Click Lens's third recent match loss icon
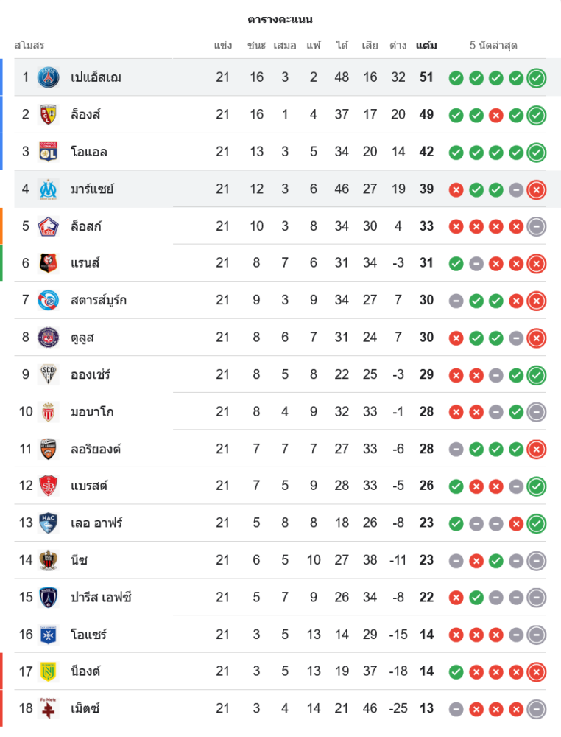 pyautogui.click(x=496, y=115)
